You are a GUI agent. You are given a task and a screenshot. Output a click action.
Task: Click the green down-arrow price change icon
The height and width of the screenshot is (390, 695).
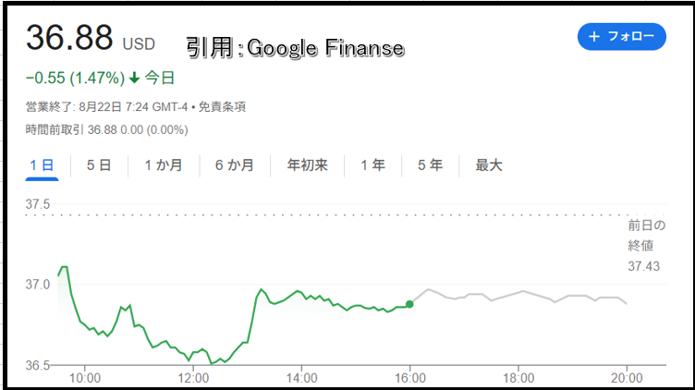point(134,79)
